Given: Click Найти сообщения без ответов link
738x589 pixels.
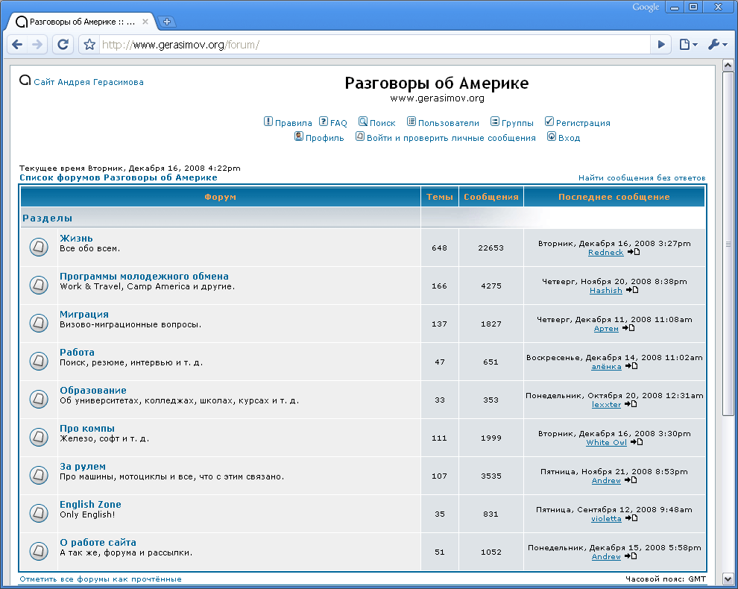Looking at the screenshot, I should coord(641,178).
